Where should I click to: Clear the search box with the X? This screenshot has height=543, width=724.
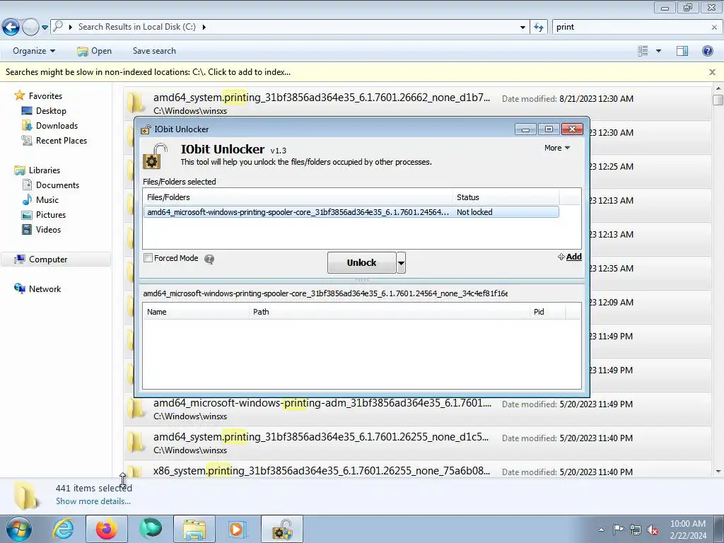(714, 28)
